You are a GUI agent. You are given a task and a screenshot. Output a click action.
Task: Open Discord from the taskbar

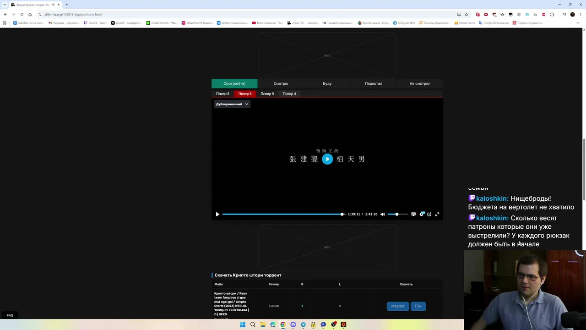[x=293, y=324]
